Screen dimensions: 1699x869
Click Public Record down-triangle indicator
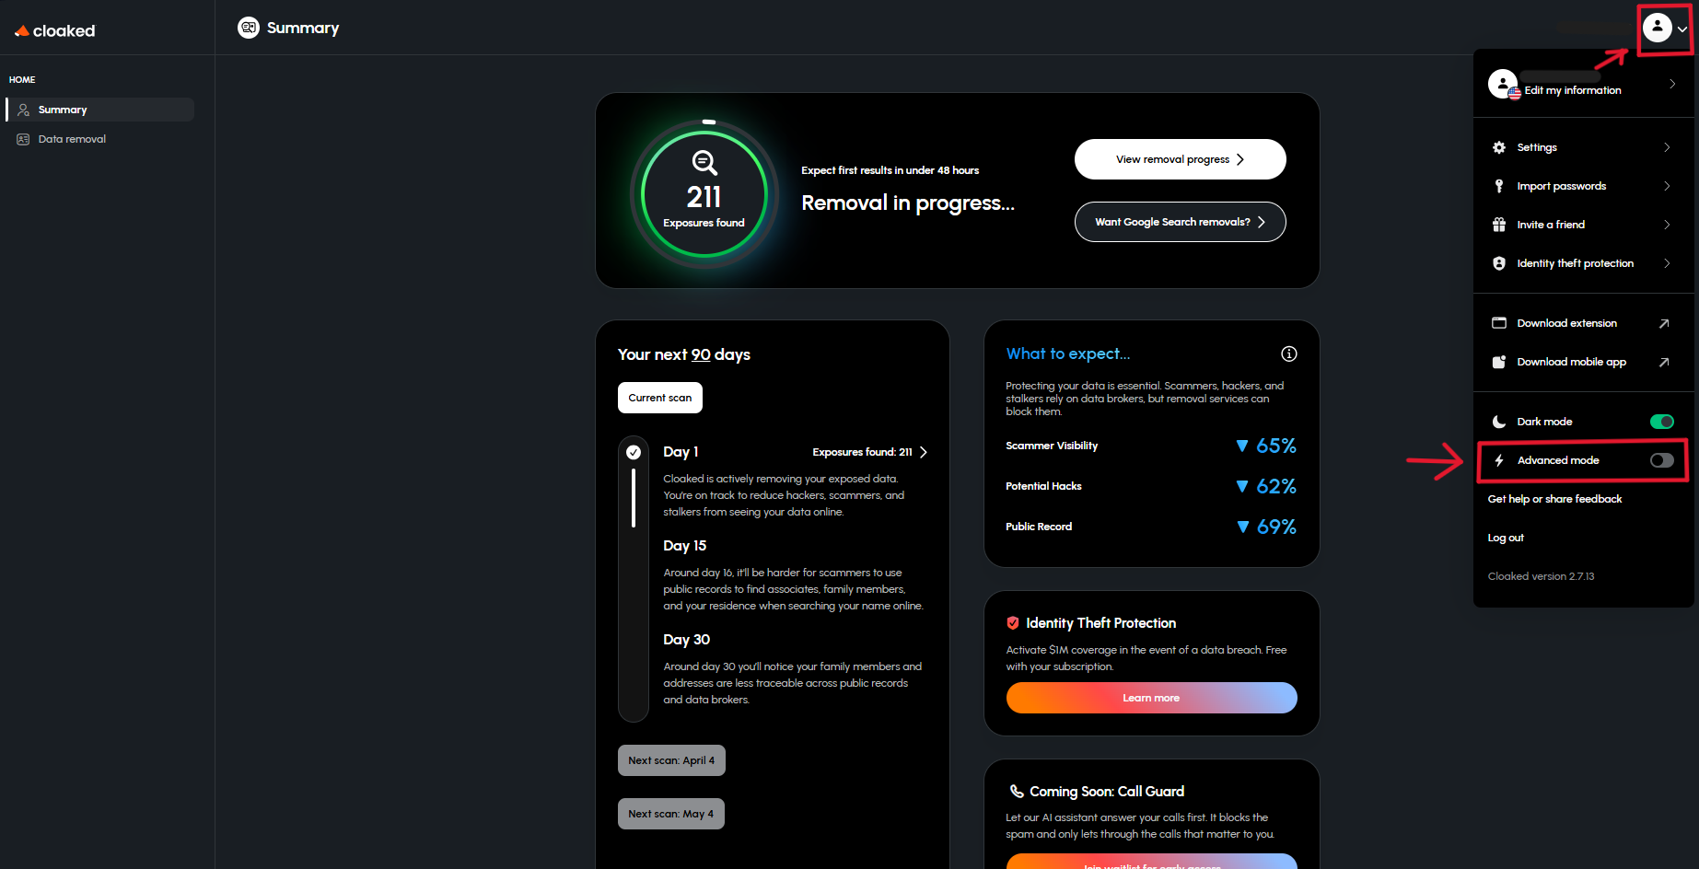click(x=1242, y=527)
